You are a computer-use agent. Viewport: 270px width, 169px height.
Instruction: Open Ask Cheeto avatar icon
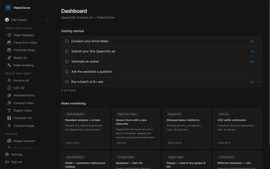coord(7,20)
